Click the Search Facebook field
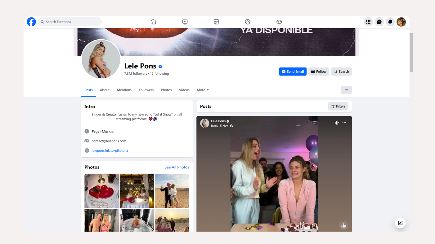435x244 pixels. [x=70, y=22]
